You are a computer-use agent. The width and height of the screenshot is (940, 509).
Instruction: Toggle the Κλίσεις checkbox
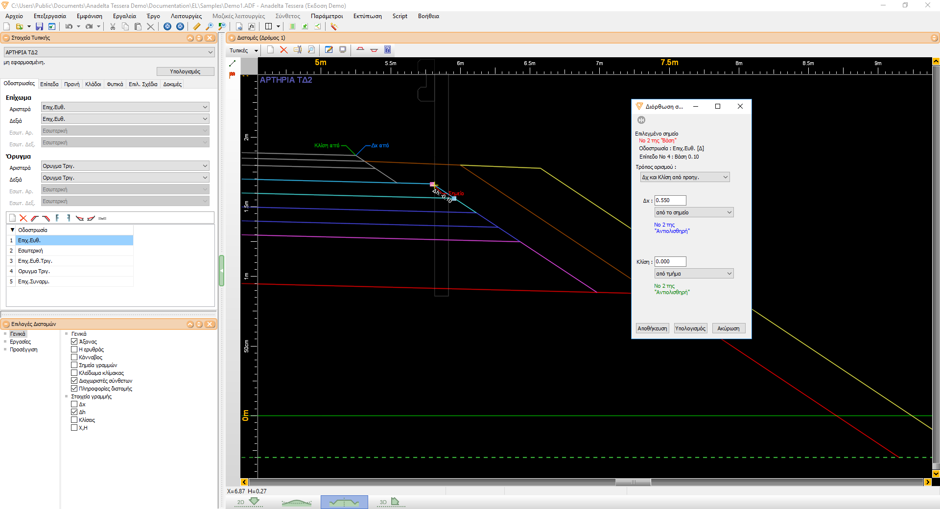pyautogui.click(x=74, y=420)
